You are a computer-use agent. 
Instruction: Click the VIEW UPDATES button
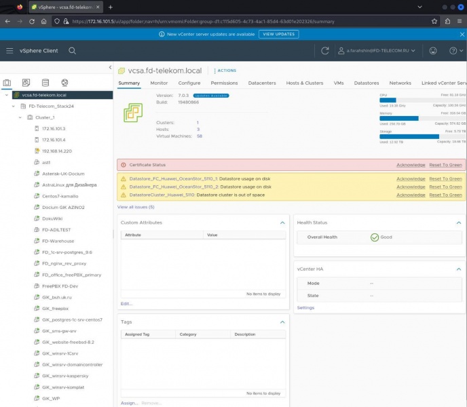coord(278,34)
